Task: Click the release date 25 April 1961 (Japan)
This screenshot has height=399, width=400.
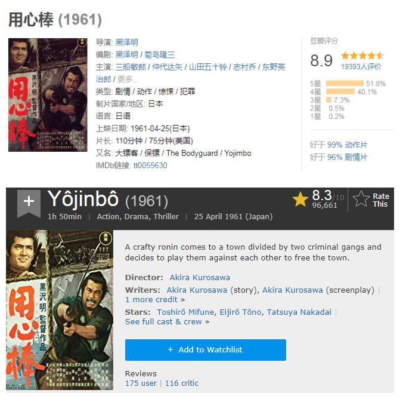Action: point(233,216)
